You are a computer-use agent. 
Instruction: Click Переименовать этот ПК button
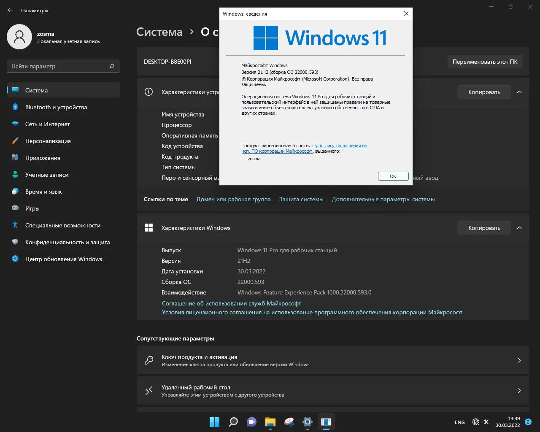(x=485, y=62)
